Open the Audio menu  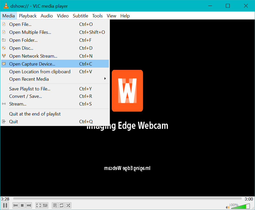[x=47, y=16]
